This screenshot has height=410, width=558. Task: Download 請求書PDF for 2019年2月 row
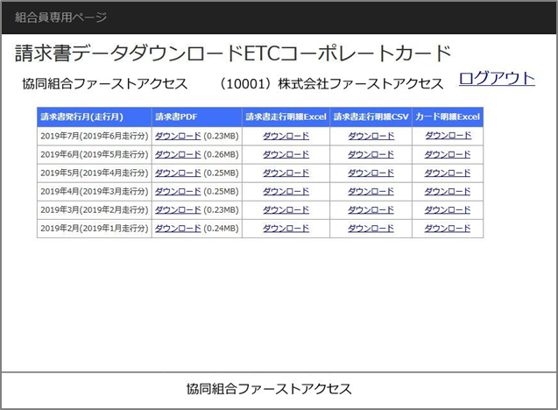click(x=178, y=229)
